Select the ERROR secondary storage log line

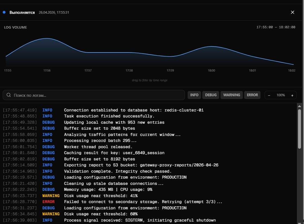pos(113,202)
